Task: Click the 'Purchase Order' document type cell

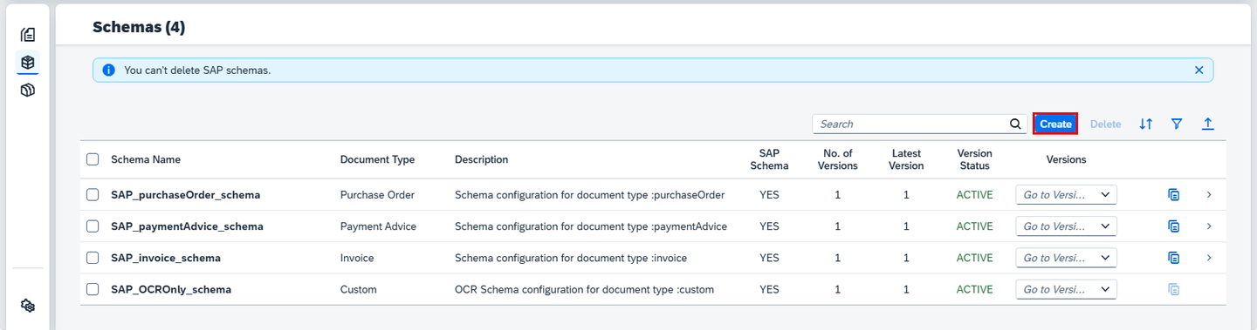Action: [377, 195]
